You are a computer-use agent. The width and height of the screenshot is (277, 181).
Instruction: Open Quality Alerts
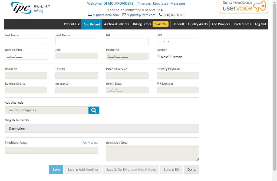tap(198, 24)
